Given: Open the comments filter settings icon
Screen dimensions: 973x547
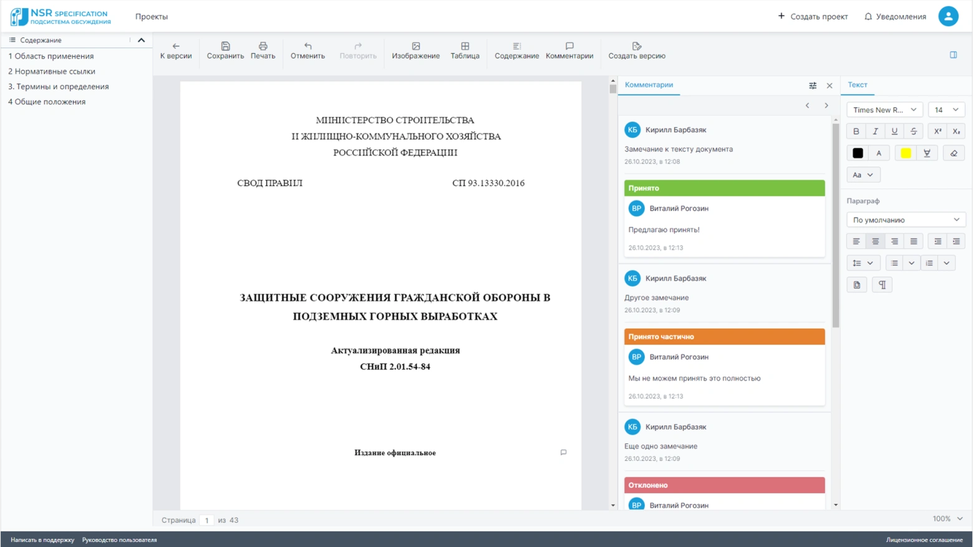Looking at the screenshot, I should [x=812, y=85].
